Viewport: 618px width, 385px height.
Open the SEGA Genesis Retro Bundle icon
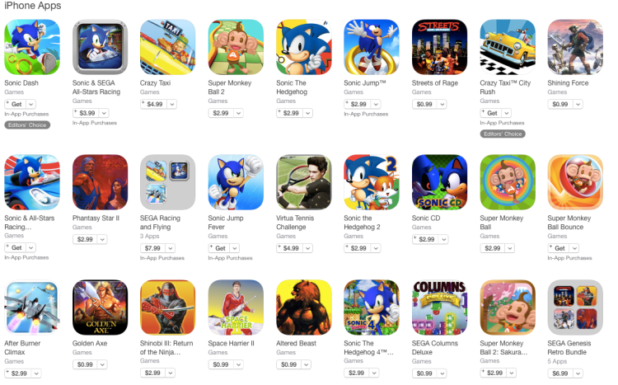tap(575, 308)
